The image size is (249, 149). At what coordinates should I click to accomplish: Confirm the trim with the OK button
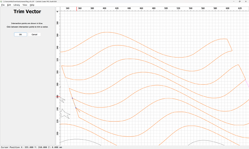(x=20, y=35)
